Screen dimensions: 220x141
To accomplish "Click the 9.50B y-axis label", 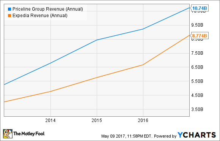I will click(x=197, y=25).
